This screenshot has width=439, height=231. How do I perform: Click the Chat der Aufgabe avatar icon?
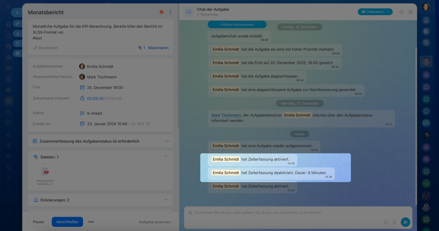point(189,12)
